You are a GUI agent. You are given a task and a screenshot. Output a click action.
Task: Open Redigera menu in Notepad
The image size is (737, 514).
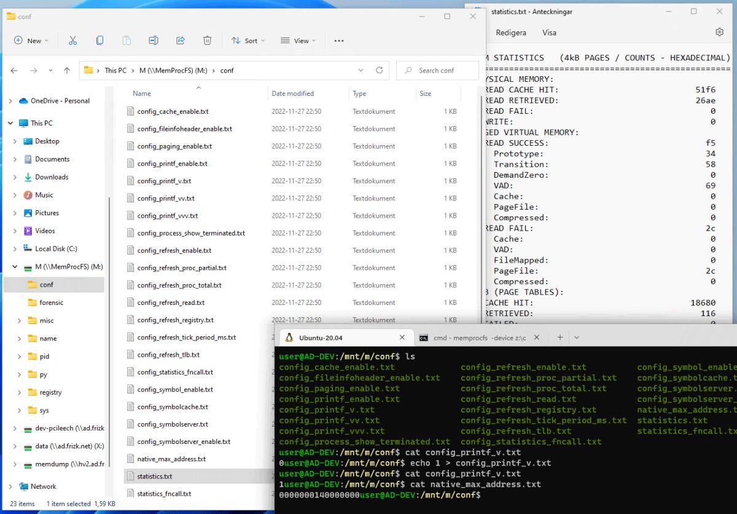pos(511,33)
